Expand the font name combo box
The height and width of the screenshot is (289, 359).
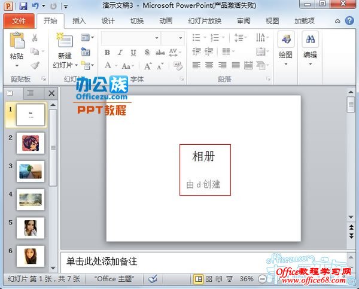pos(156,38)
